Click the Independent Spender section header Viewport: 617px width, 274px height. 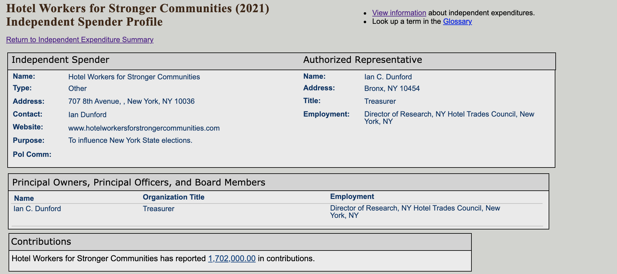tap(60, 60)
